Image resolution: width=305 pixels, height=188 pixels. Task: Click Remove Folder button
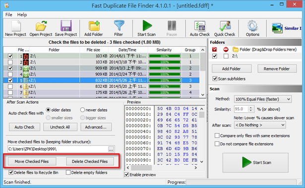[277, 68]
